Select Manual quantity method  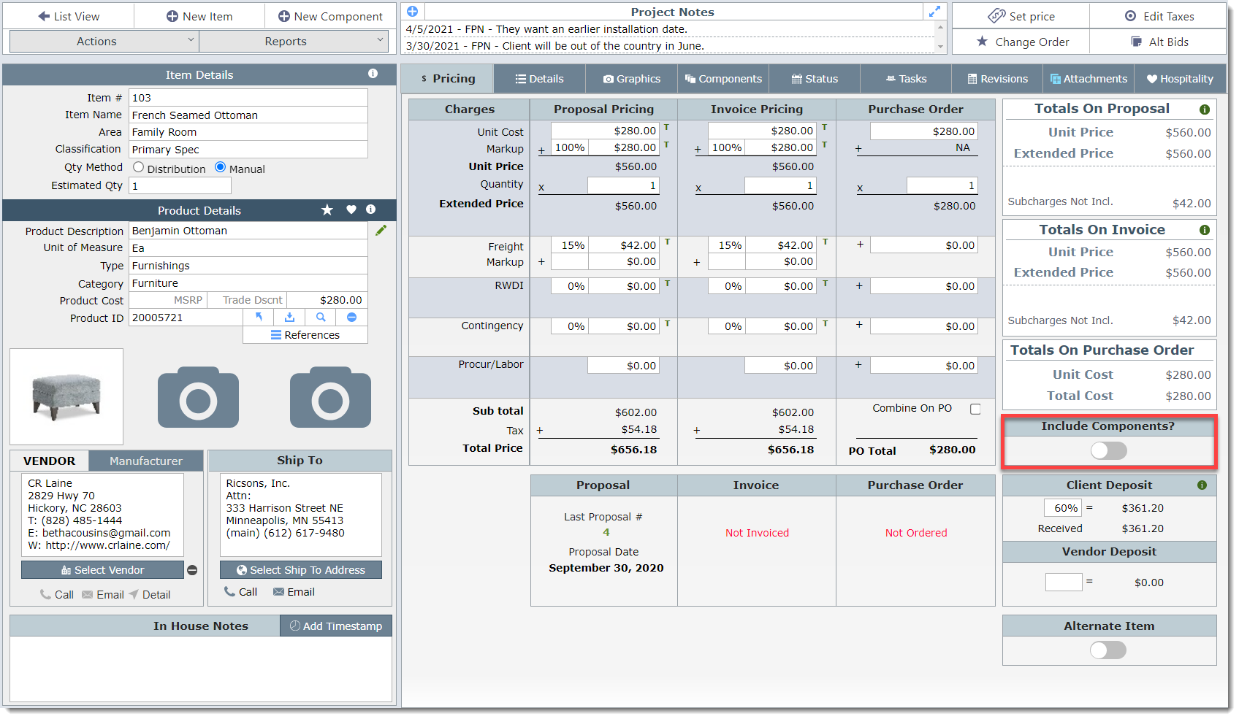click(221, 167)
